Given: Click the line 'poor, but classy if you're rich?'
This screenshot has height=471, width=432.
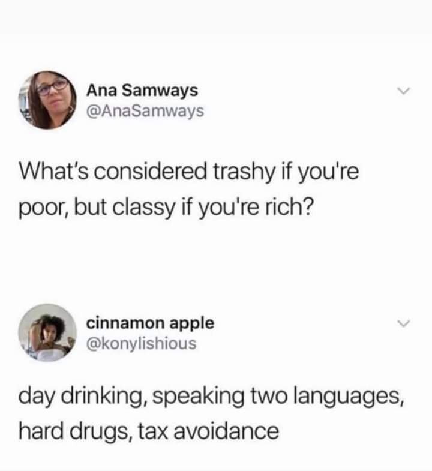Looking at the screenshot, I should click(166, 208).
